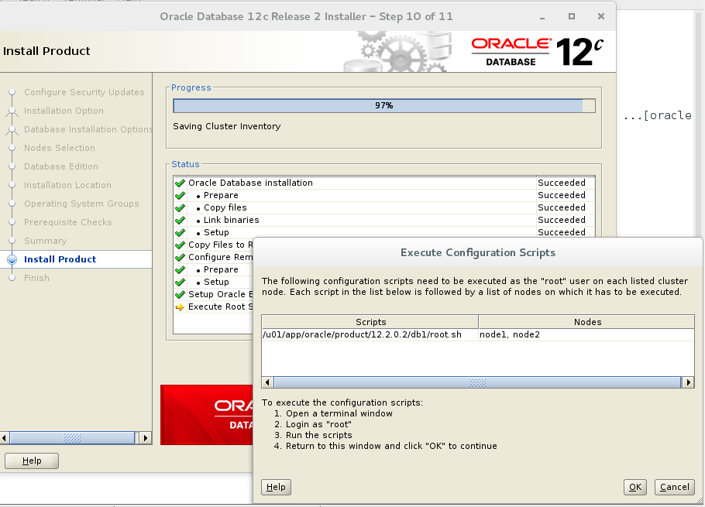Screen dimensions: 705x507
Task: Click the green checkmark beside Oracle Database installation
Action: [180, 183]
